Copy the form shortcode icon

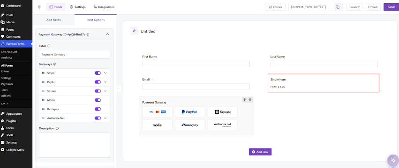(338, 7)
